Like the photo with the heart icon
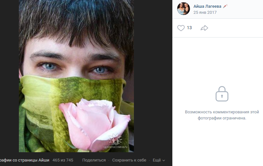The width and height of the screenshot is (263, 166). click(181, 28)
